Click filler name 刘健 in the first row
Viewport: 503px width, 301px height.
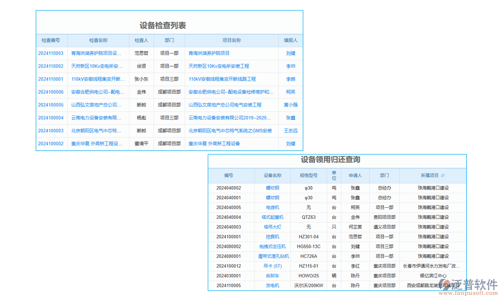(x=291, y=53)
